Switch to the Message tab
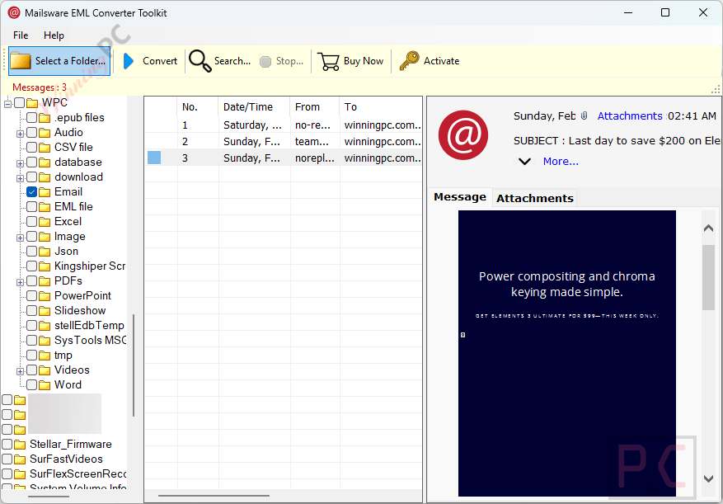The height and width of the screenshot is (504, 723). tap(460, 197)
